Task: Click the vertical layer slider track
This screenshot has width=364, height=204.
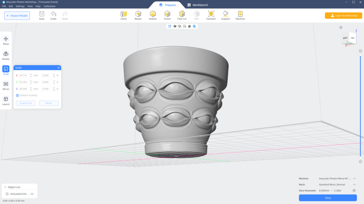Action: click(360, 105)
